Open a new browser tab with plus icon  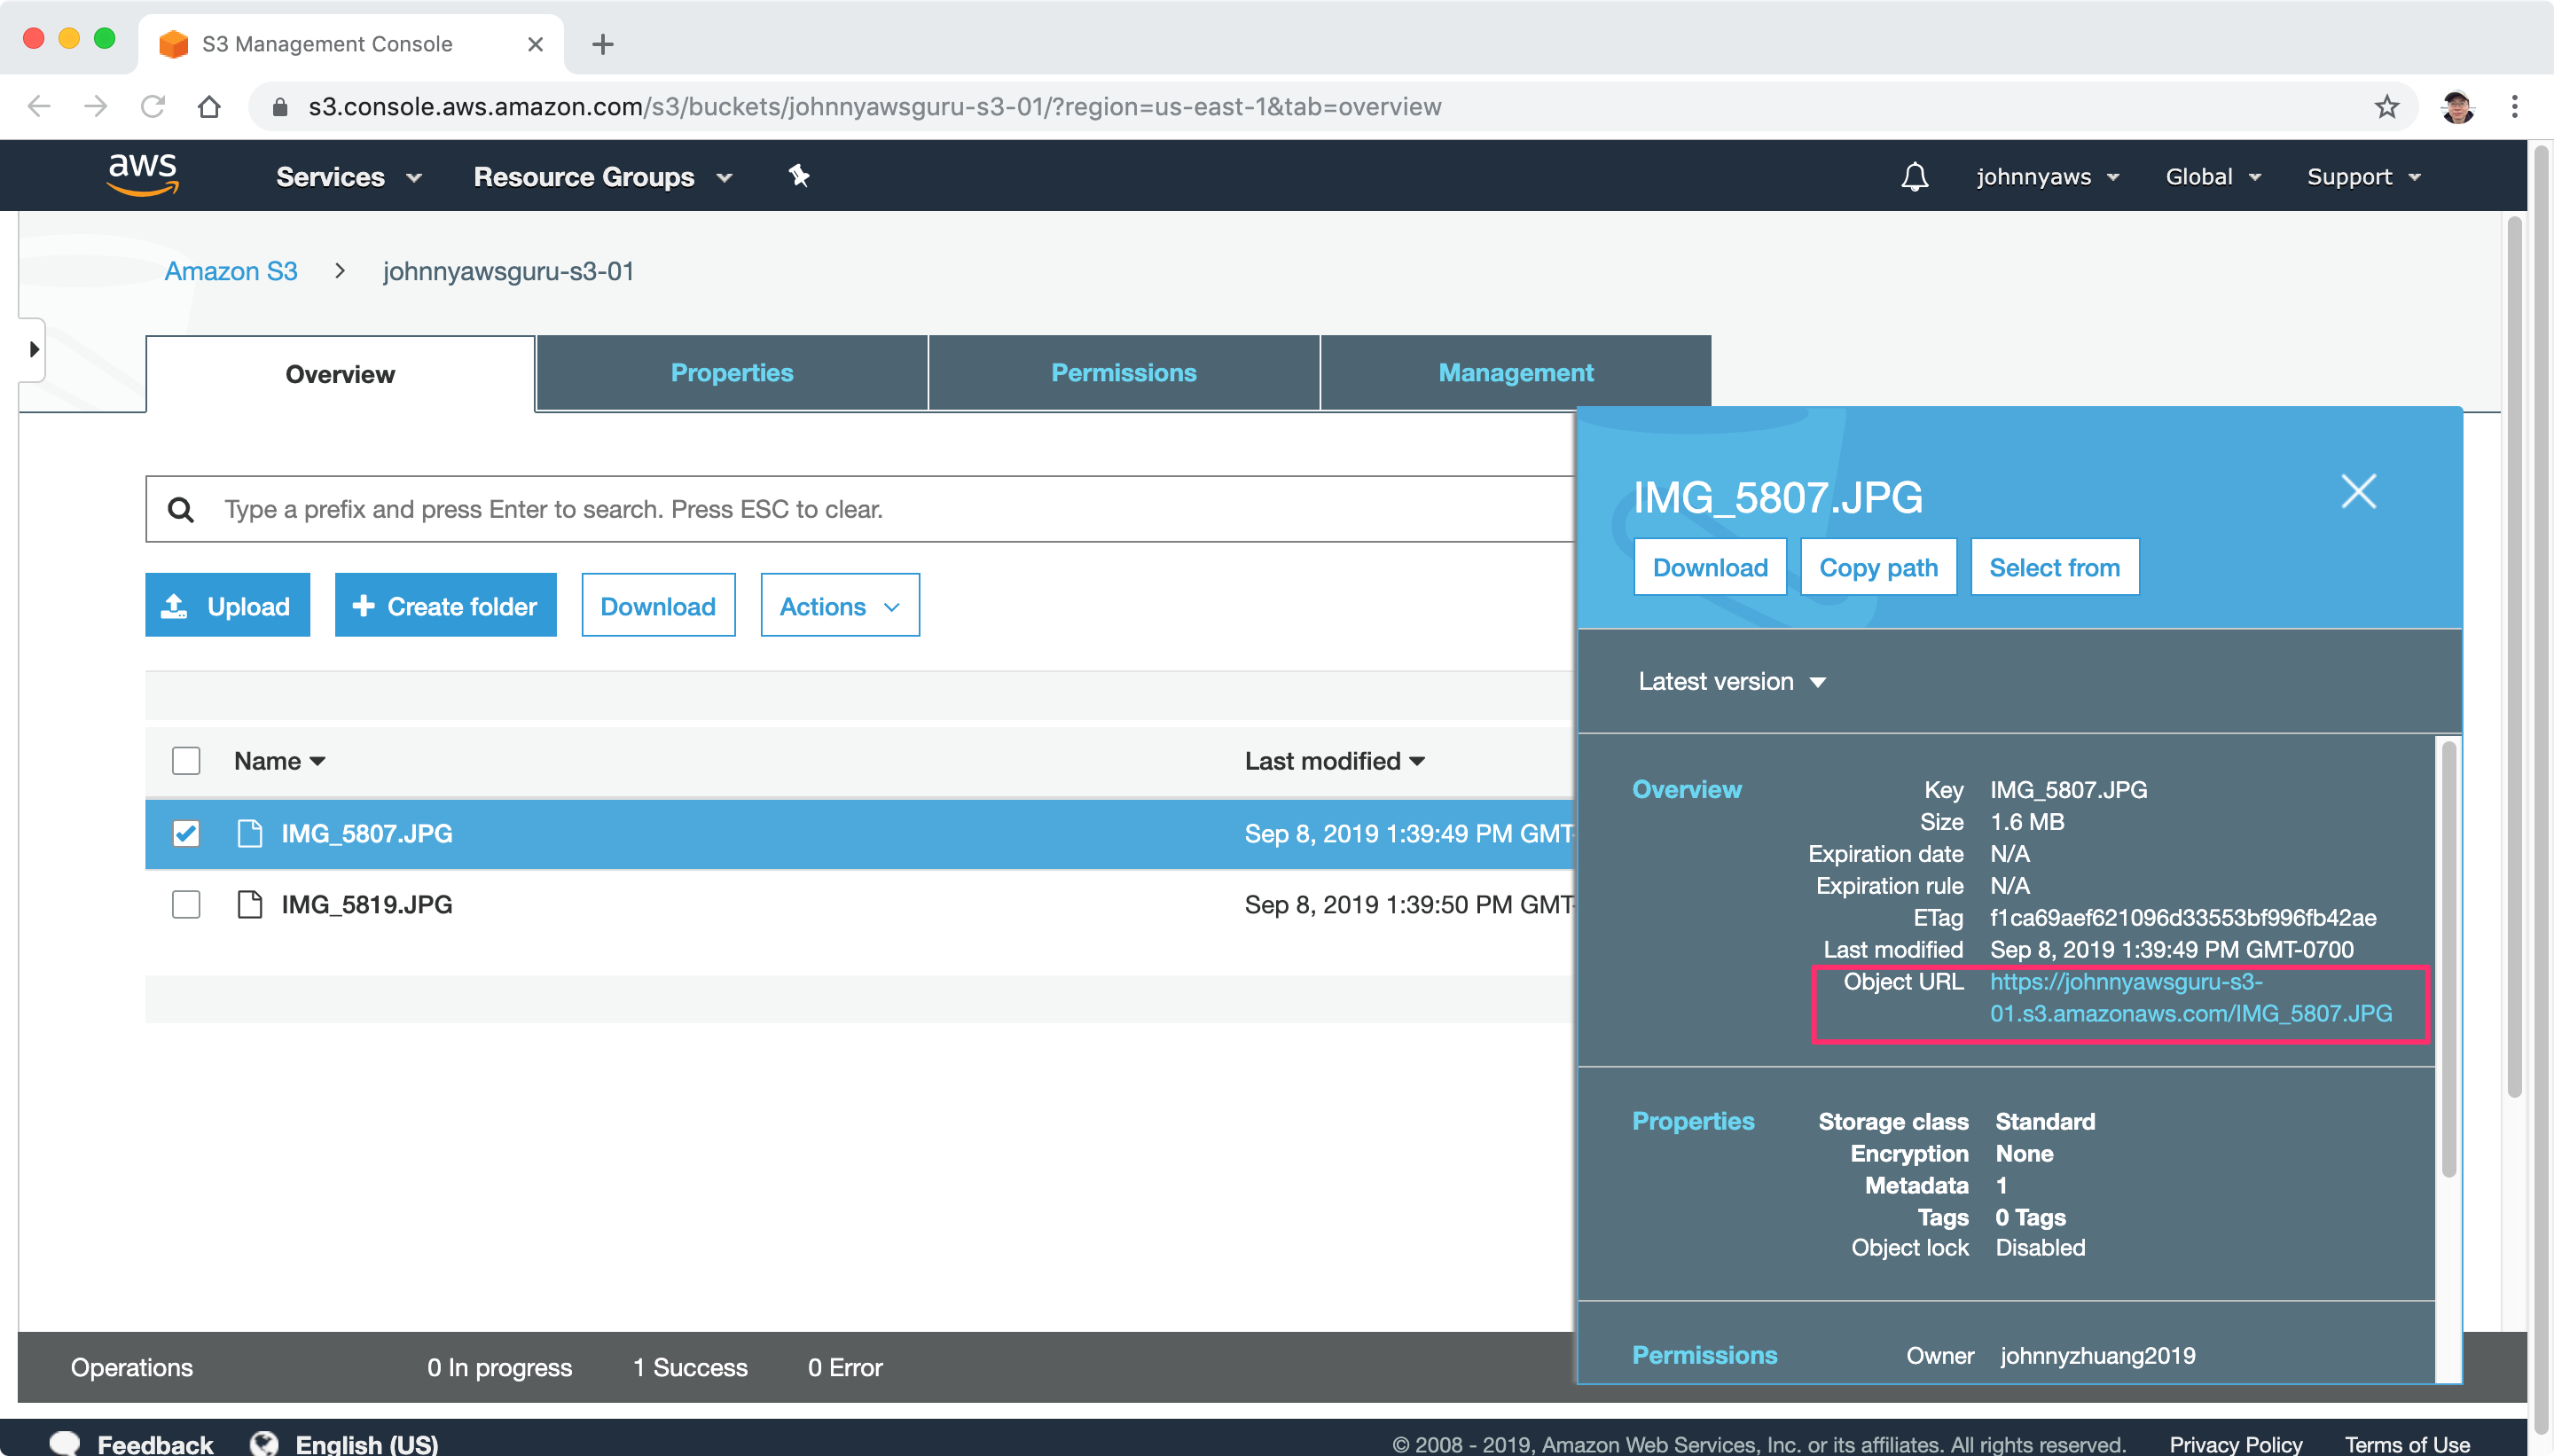click(x=603, y=44)
